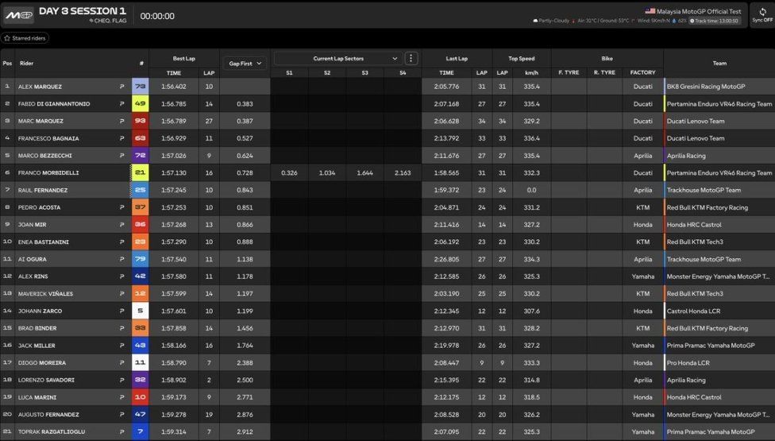
Task: Click the session timer 00:00:00
Action: [157, 16]
